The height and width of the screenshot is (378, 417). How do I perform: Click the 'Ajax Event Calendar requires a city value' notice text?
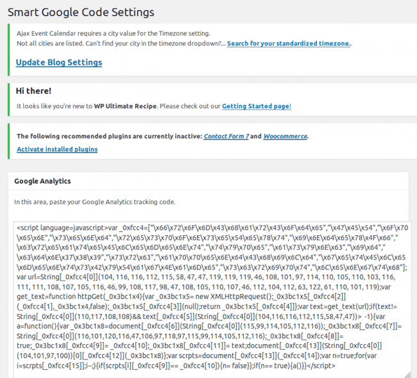(x=114, y=33)
